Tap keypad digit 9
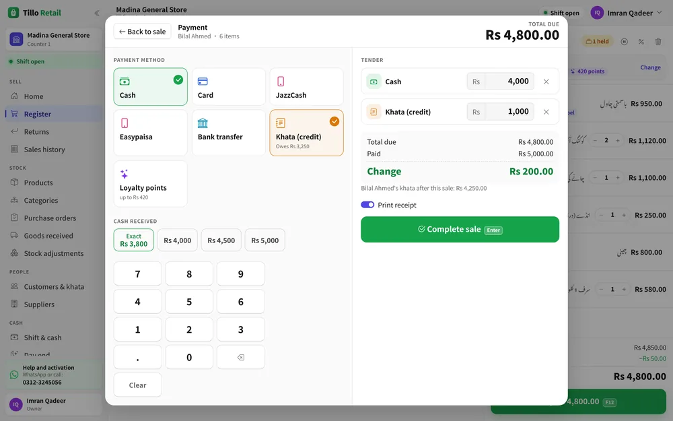 [x=241, y=273]
